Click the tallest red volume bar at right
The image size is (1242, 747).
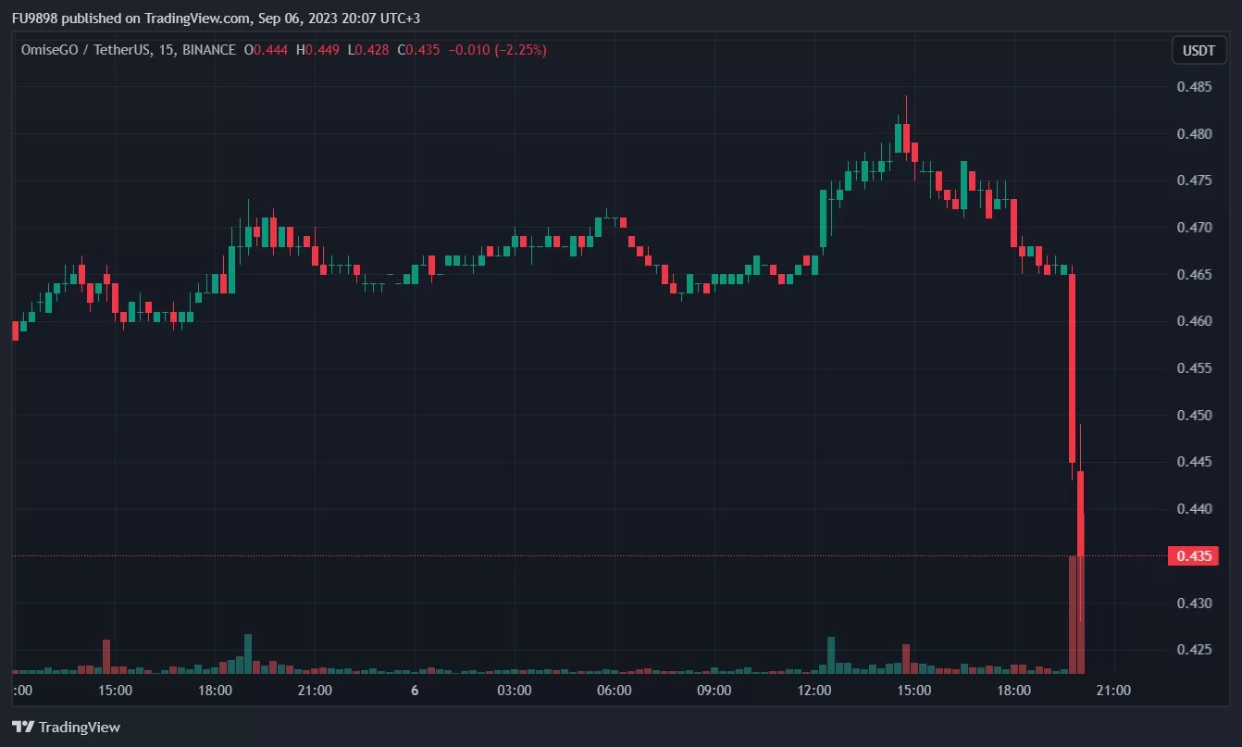point(1073,616)
